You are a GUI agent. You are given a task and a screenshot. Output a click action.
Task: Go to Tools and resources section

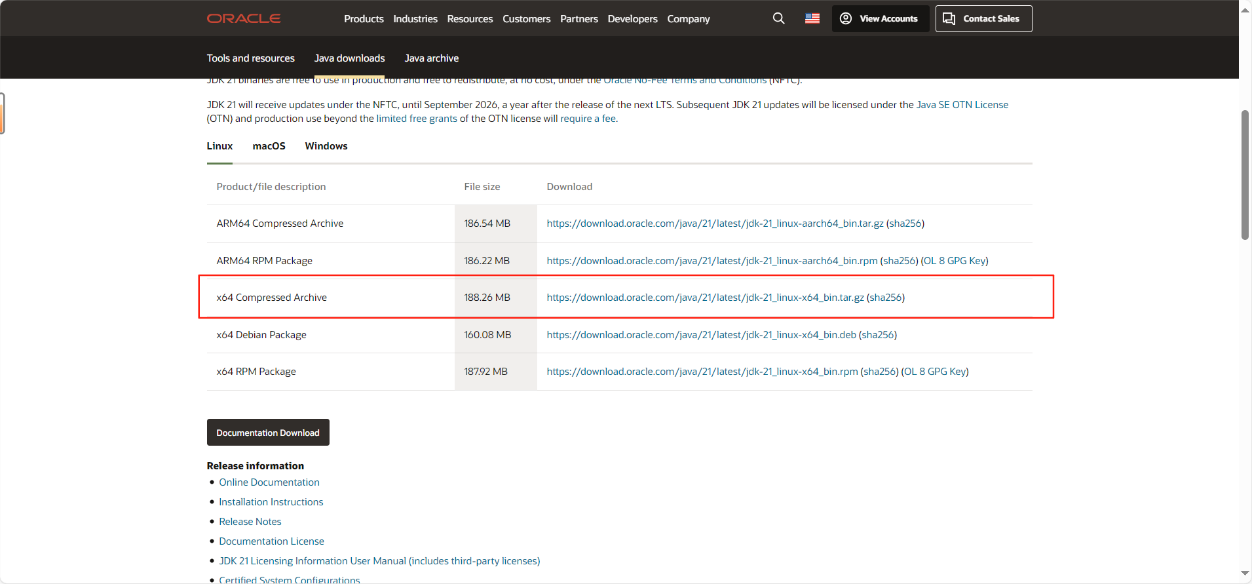coord(251,58)
